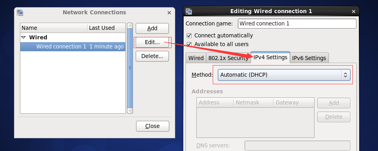The height and width of the screenshot is (151, 378).
Task: Click the Gateway column header
Action: (x=294, y=103)
